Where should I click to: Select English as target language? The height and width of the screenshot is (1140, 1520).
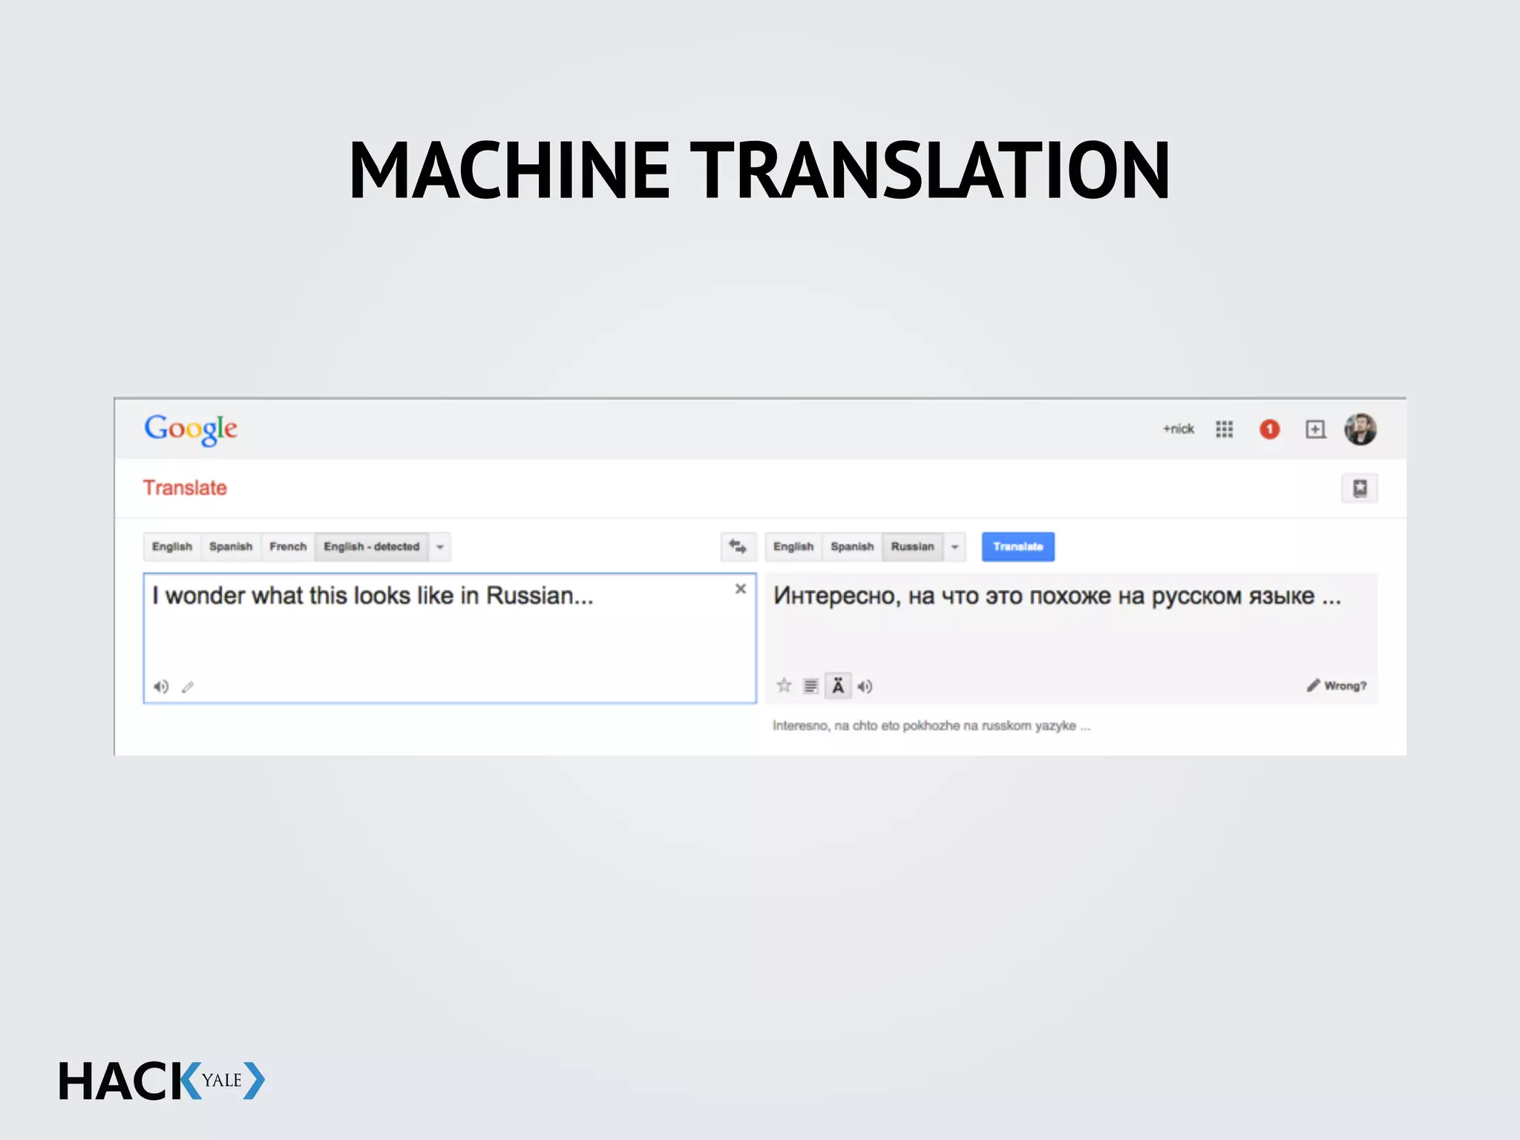pyautogui.click(x=793, y=547)
